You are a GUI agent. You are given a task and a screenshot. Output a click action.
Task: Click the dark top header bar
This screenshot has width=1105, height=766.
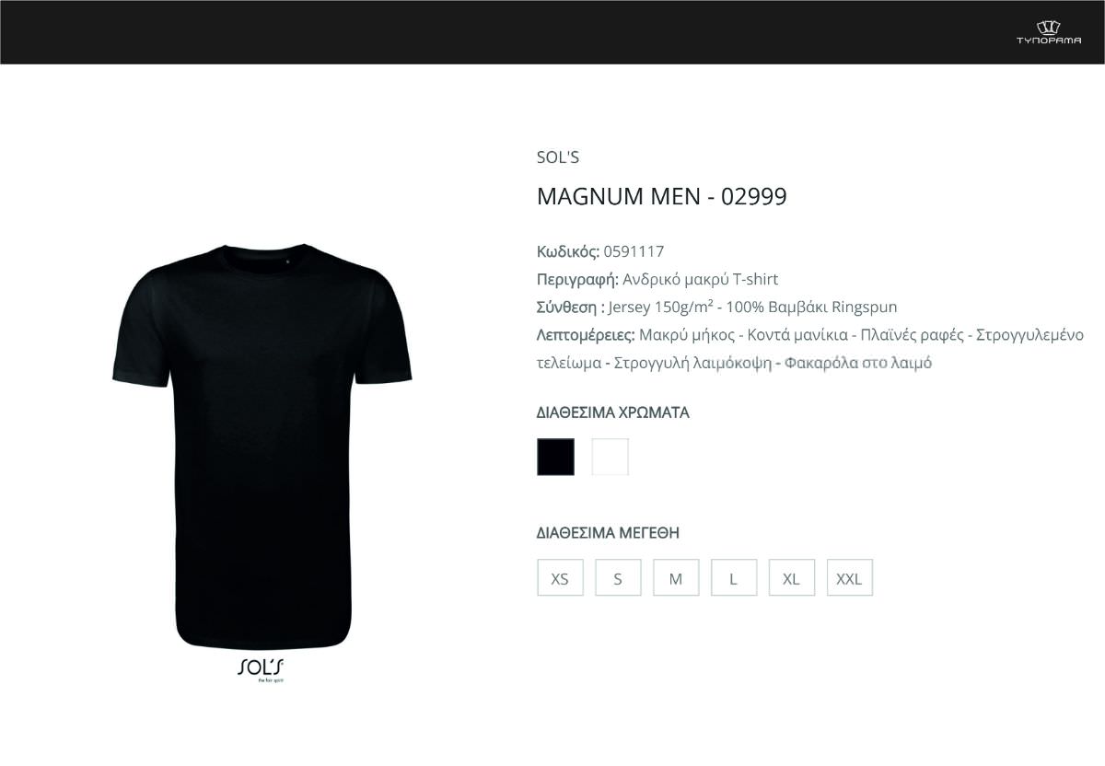tap(552, 32)
